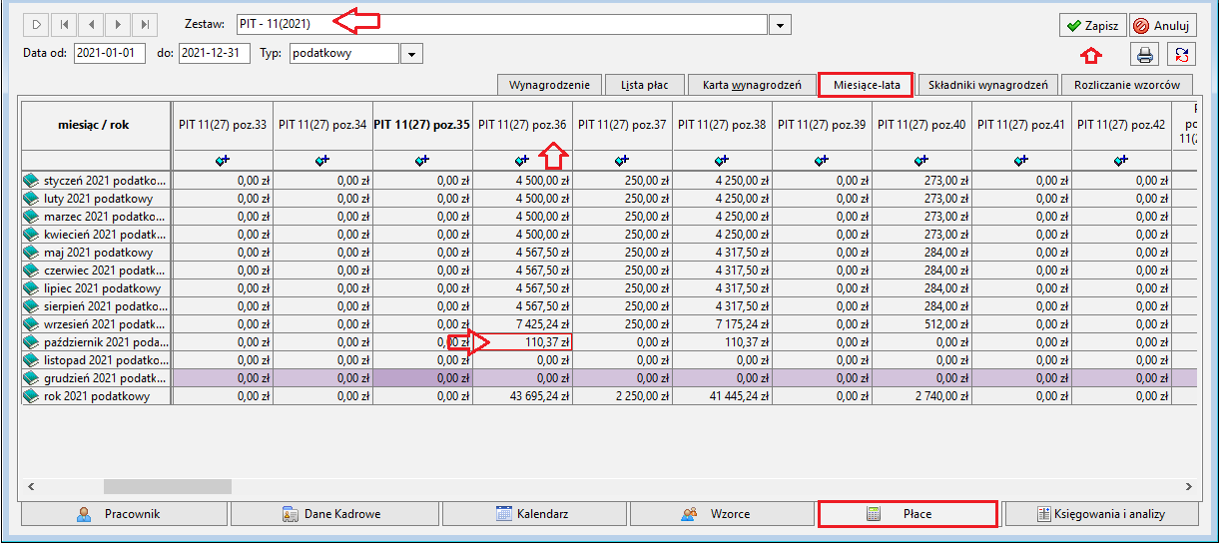Image resolution: width=1220 pixels, height=546 pixels.
Task: Click the add-column icon under poz.40
Action: tap(921, 160)
